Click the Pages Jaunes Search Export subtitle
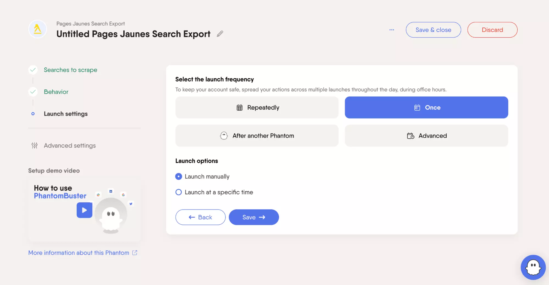 tap(91, 24)
